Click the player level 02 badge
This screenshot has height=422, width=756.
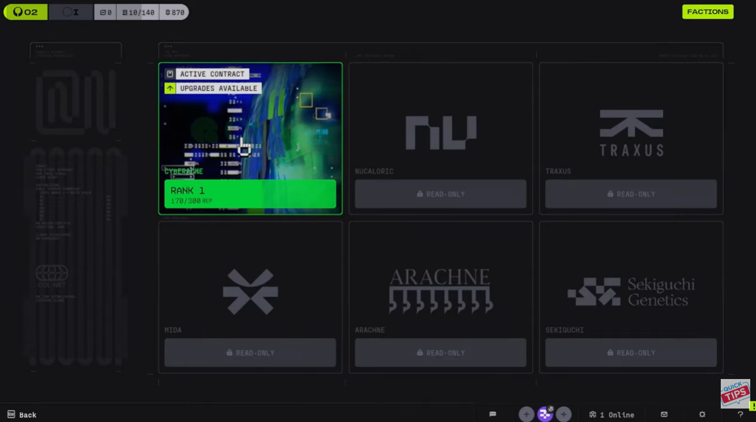pos(26,12)
